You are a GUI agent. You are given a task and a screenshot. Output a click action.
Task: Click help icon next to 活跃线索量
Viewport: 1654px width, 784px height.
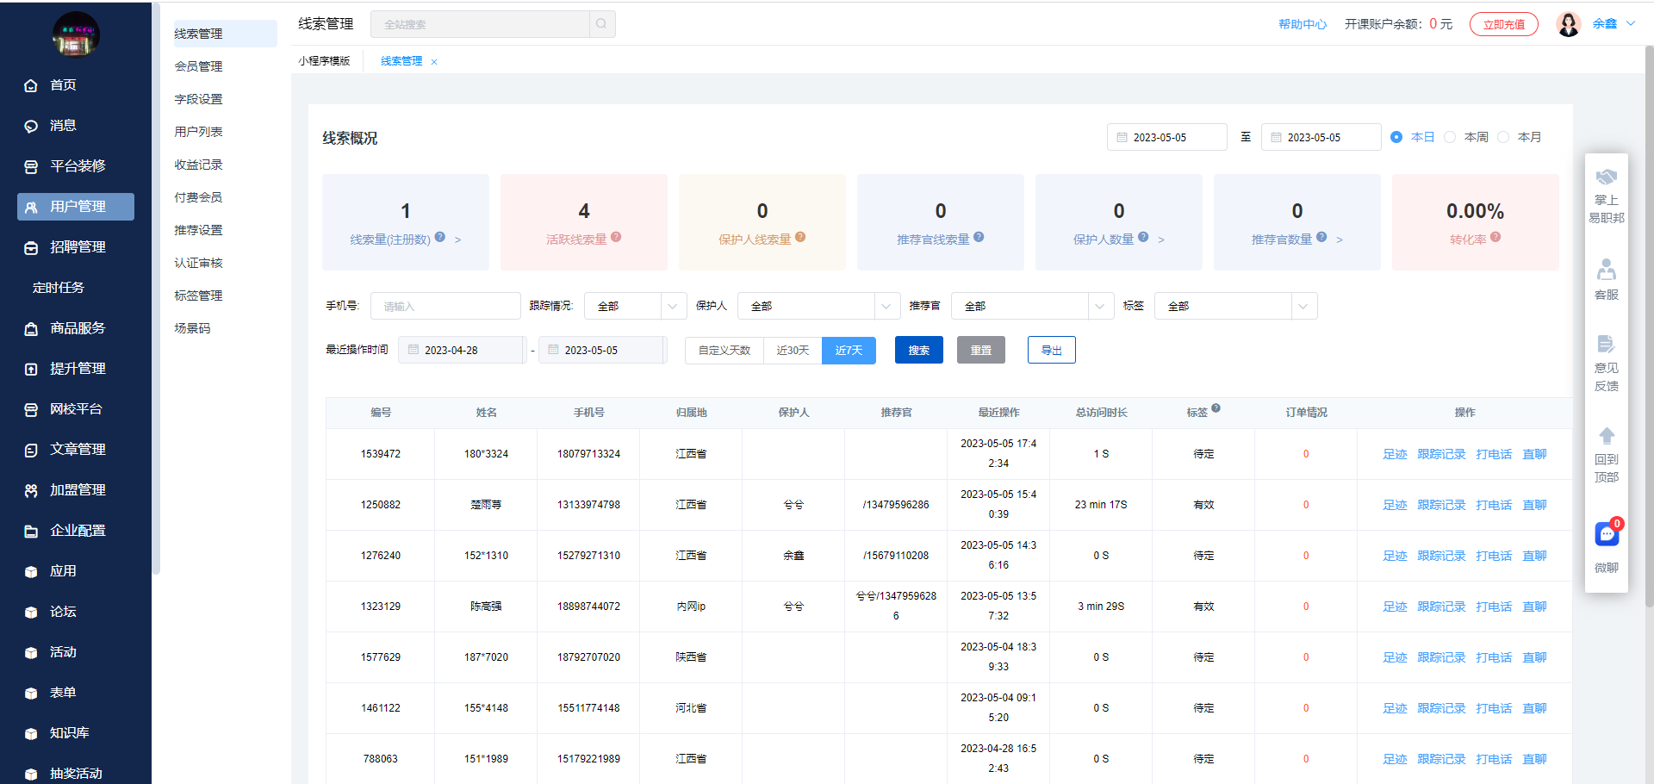[616, 237]
